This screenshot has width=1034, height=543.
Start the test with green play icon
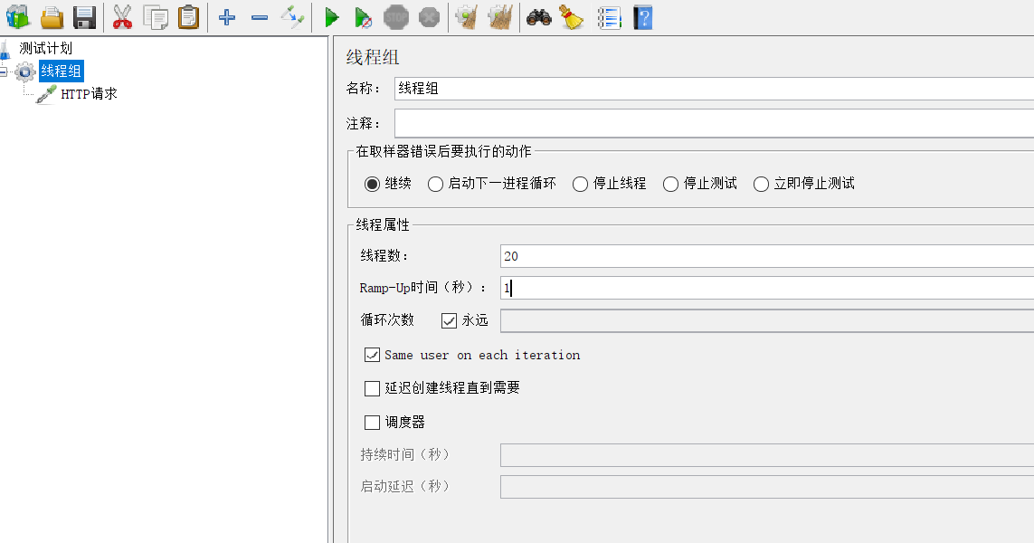click(332, 17)
